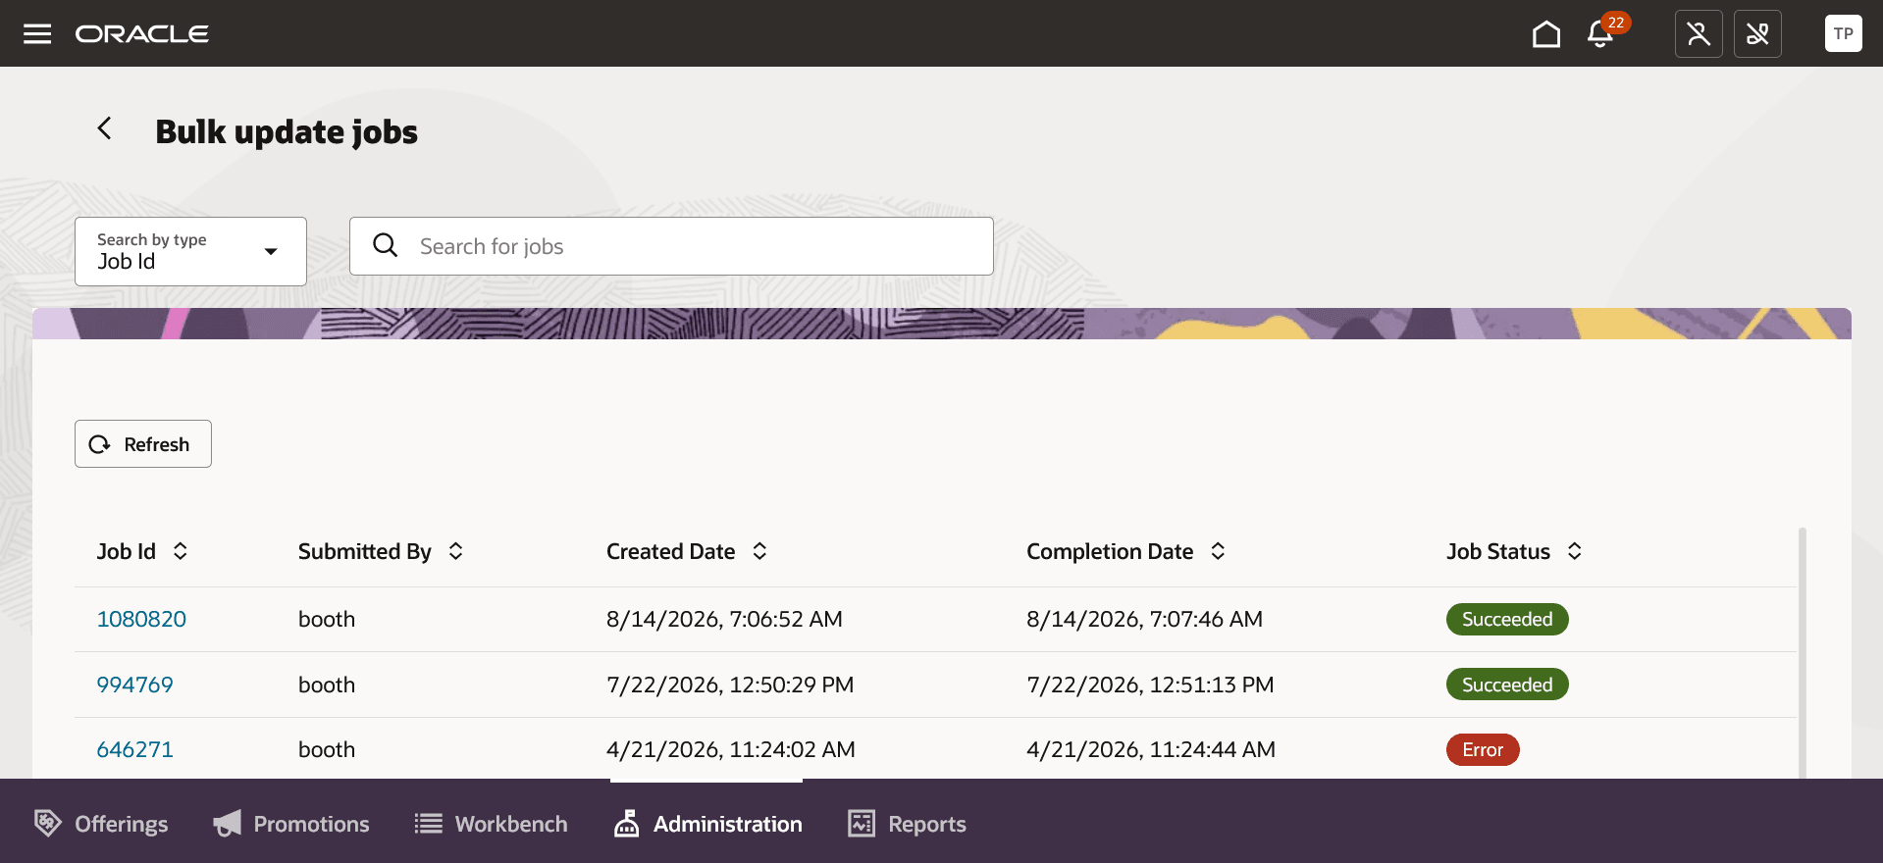The height and width of the screenshot is (863, 1883).
Task: Switch to the Promotions tab
Action: [291, 824]
